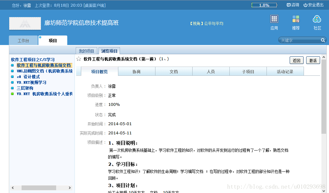Click bullet icon beside 三层架构
Viewport: 329px width, 193px height.
12,88
